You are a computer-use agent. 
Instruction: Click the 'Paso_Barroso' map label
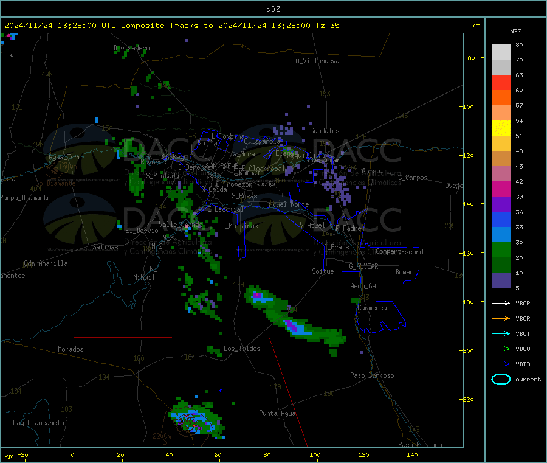coord(372,375)
